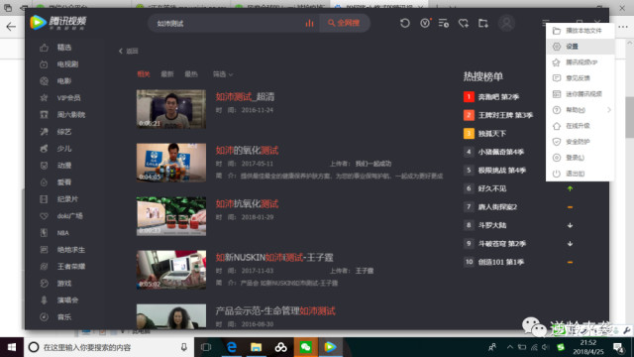
Task: Click hot search item 奔跑吧 第2季
Action: [x=498, y=97]
